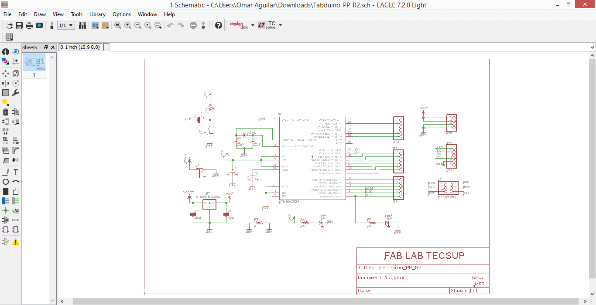
Task: Open the command history dropdown arrow
Action: click(x=592, y=47)
